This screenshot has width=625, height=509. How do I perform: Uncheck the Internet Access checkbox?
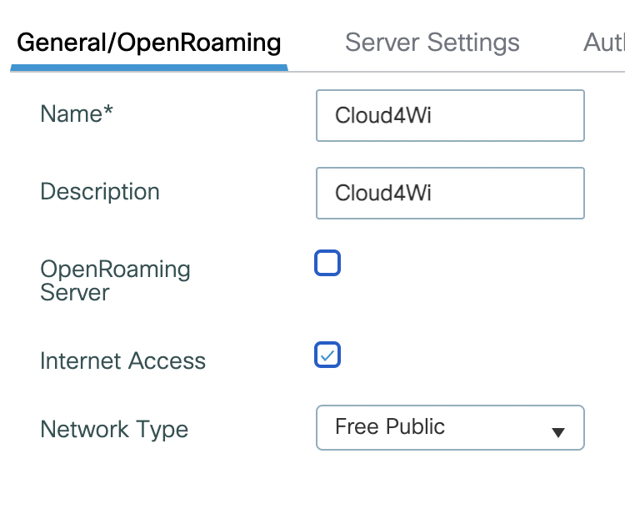tap(327, 355)
